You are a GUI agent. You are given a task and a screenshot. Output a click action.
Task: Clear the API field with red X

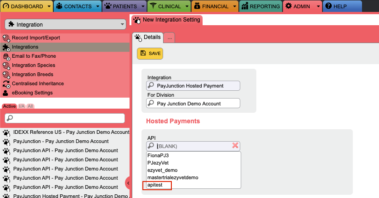235,145
